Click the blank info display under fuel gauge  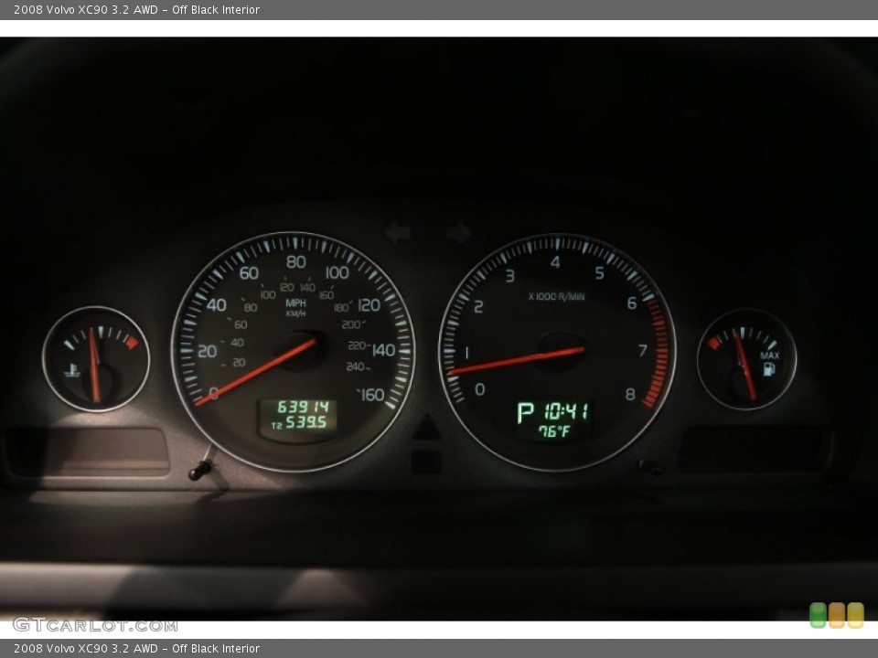(x=755, y=451)
